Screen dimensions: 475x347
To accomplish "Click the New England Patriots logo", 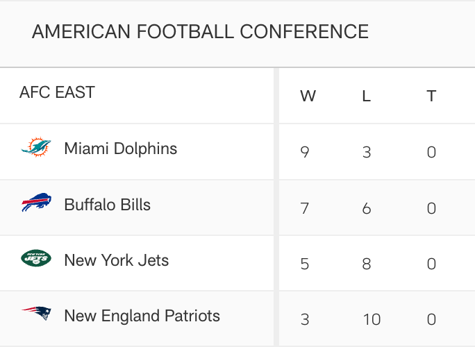I will click(x=35, y=315).
